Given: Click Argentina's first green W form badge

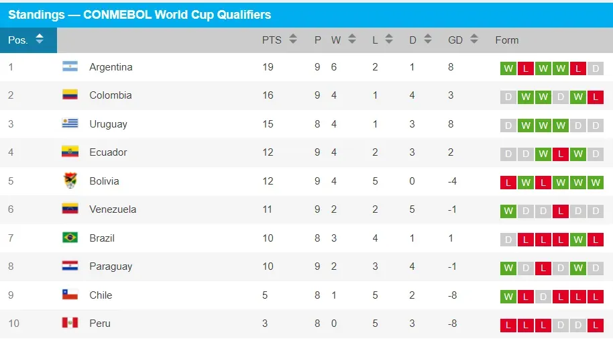Looking at the screenshot, I should point(508,68).
